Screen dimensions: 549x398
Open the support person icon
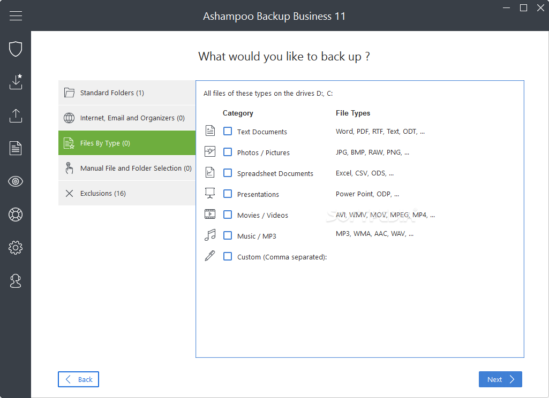(x=16, y=281)
